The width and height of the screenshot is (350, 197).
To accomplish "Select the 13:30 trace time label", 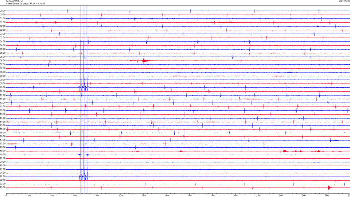I will tap(3, 114).
